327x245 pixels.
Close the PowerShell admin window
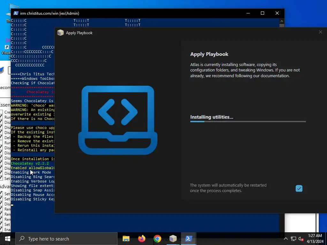tap(277, 13)
